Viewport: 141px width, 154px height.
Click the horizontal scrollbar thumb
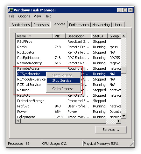pos(63,121)
